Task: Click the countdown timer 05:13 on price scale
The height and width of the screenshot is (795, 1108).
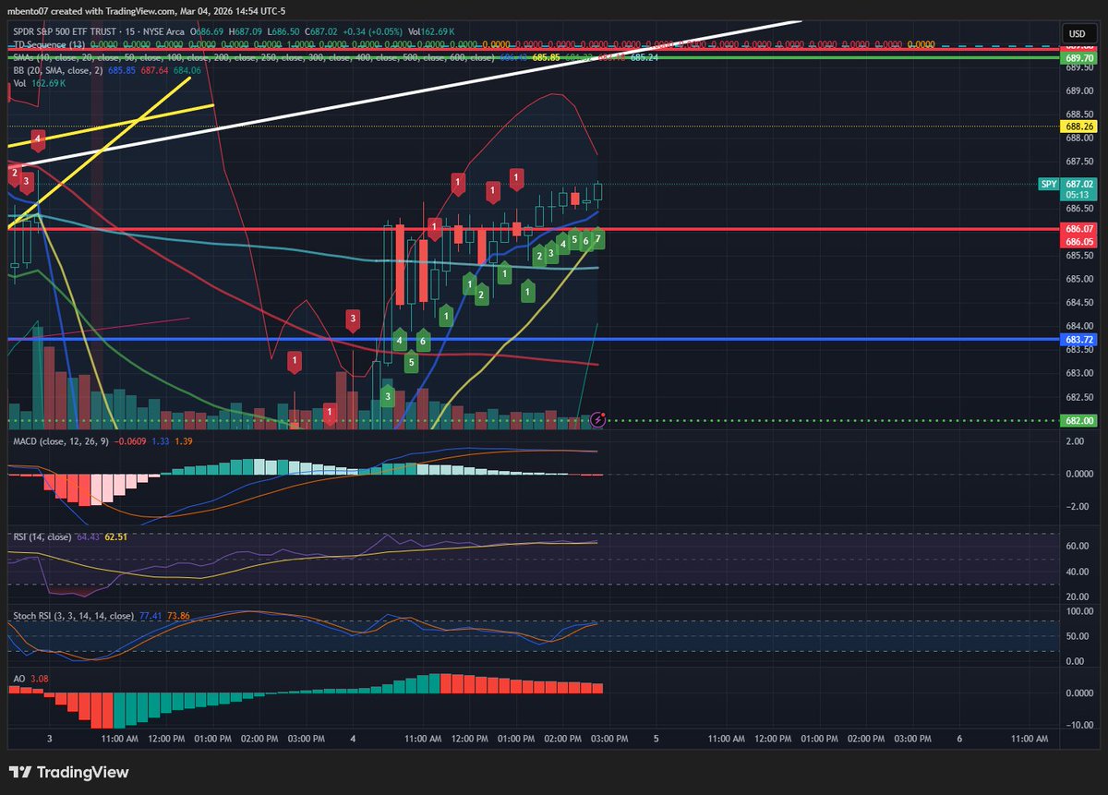Action: (1079, 195)
